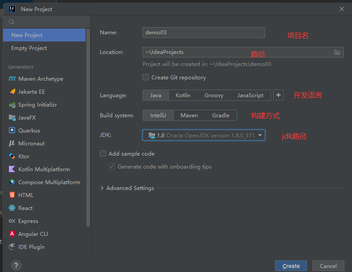This screenshot has height=272, width=352.
Task: Select JavaScript as the language
Action: 250,95
